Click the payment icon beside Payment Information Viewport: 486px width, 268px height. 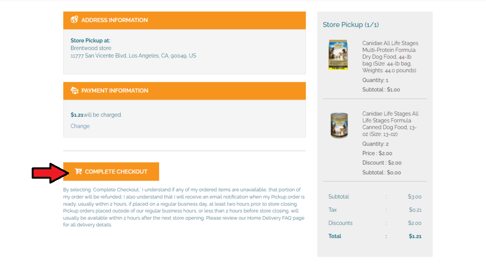(x=74, y=90)
